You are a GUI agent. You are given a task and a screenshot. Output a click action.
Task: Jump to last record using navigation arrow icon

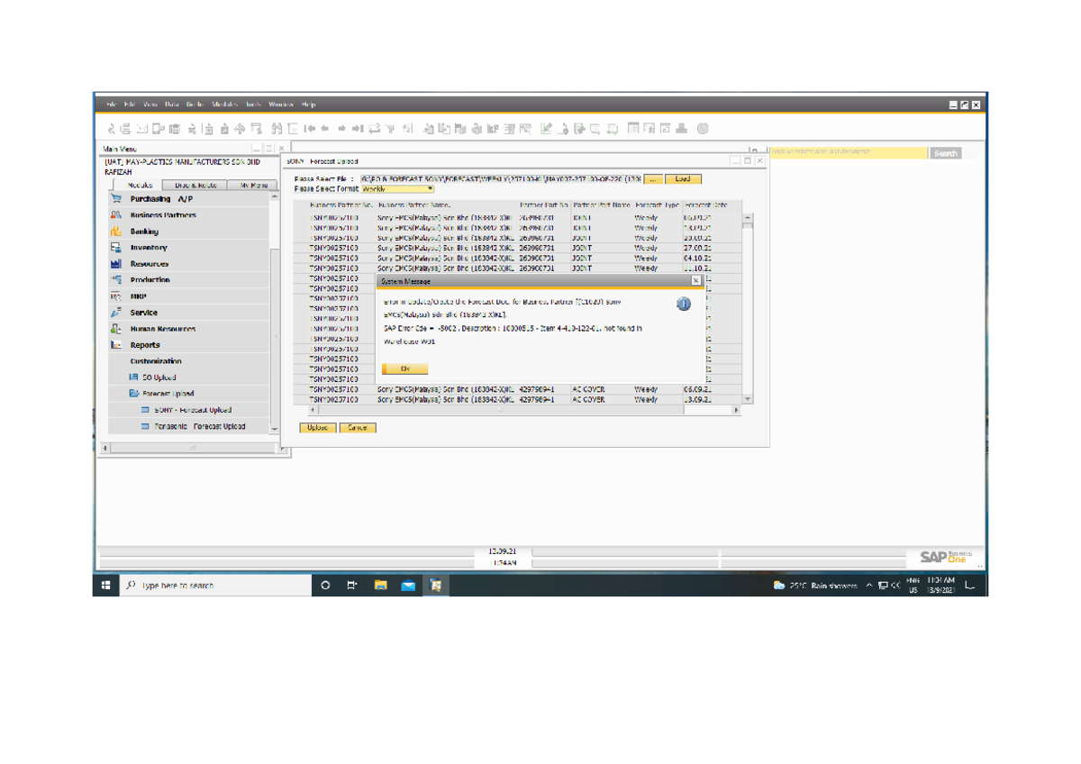358,127
